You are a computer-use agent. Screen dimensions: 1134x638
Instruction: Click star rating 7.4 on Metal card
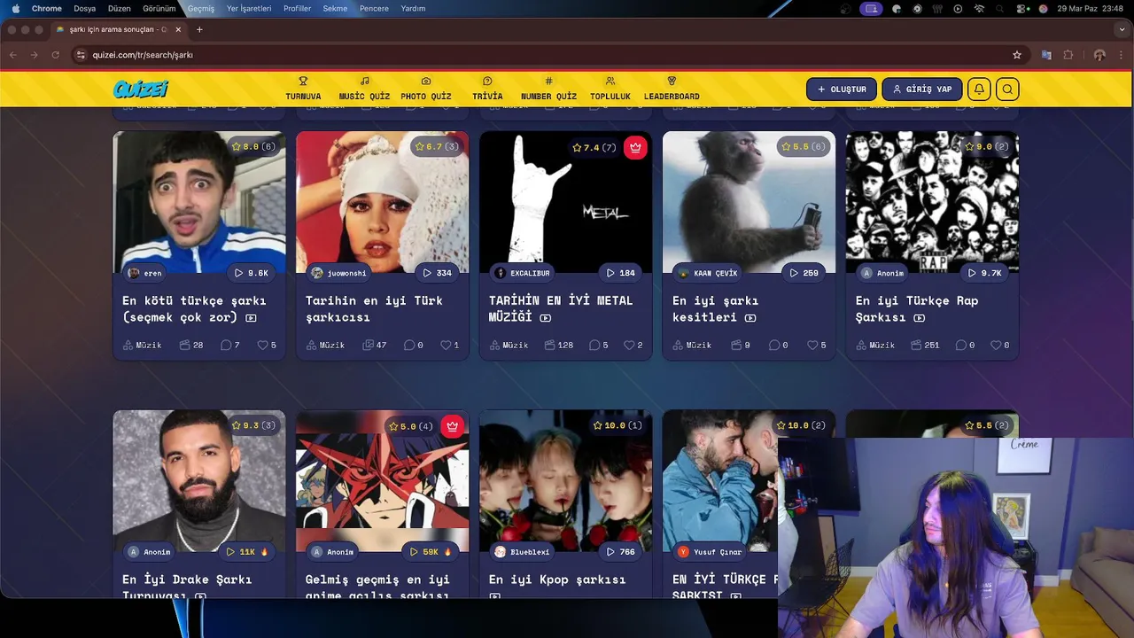594,147
